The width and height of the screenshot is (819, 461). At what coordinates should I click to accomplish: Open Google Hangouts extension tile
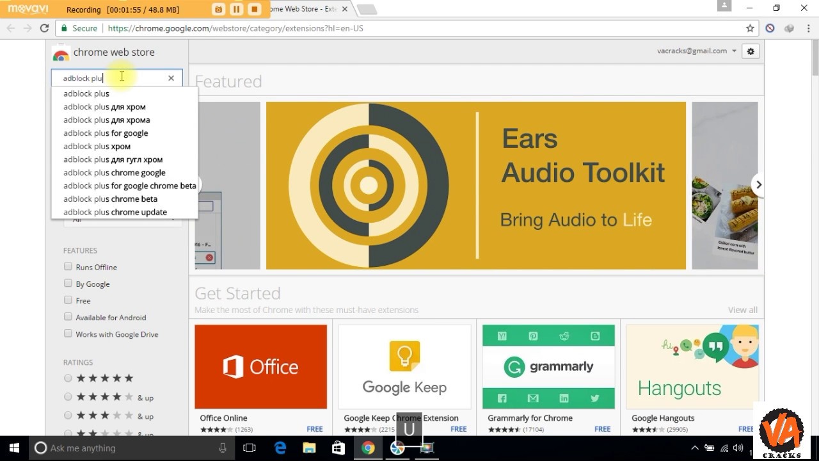[x=692, y=367]
